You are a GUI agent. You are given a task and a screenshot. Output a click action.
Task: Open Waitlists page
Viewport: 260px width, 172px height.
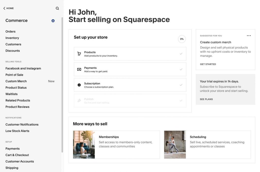tap(11, 94)
